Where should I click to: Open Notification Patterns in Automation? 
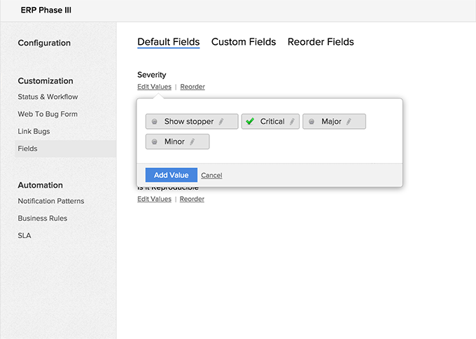pos(51,201)
